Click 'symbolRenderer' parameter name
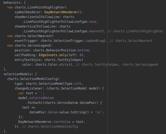This screenshot has height=134, width=166. 28,12
